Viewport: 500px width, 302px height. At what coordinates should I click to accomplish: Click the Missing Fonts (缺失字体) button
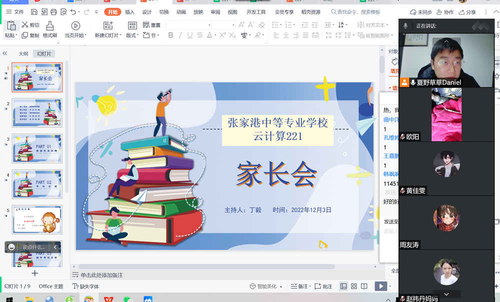pyautogui.click(x=86, y=286)
